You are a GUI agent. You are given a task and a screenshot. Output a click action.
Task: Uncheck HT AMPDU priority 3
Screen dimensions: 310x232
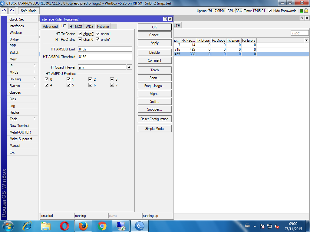point(112,79)
